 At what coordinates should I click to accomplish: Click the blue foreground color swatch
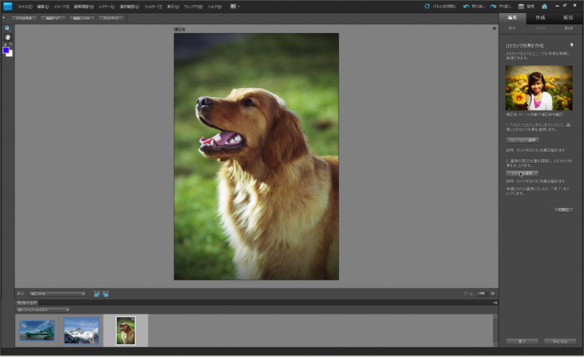click(x=6, y=50)
